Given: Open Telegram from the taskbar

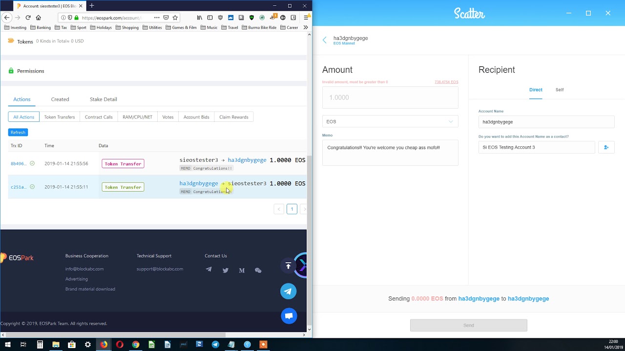Looking at the screenshot, I should pyautogui.click(x=215, y=345).
